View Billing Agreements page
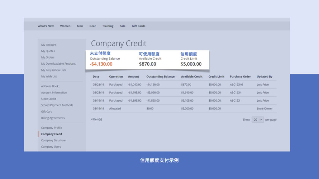 pos(53,118)
